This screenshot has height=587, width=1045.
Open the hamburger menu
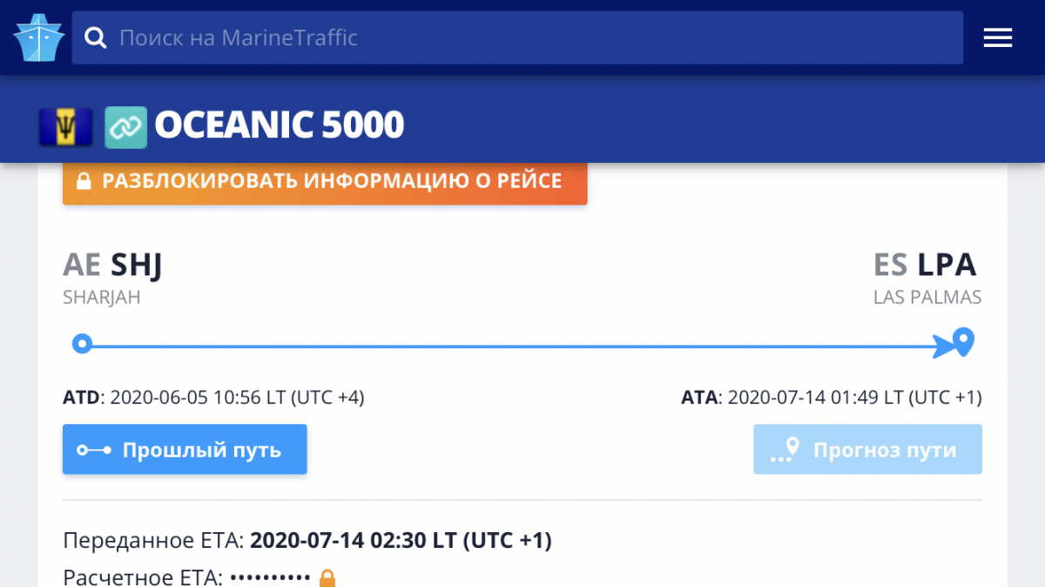pyautogui.click(x=997, y=37)
